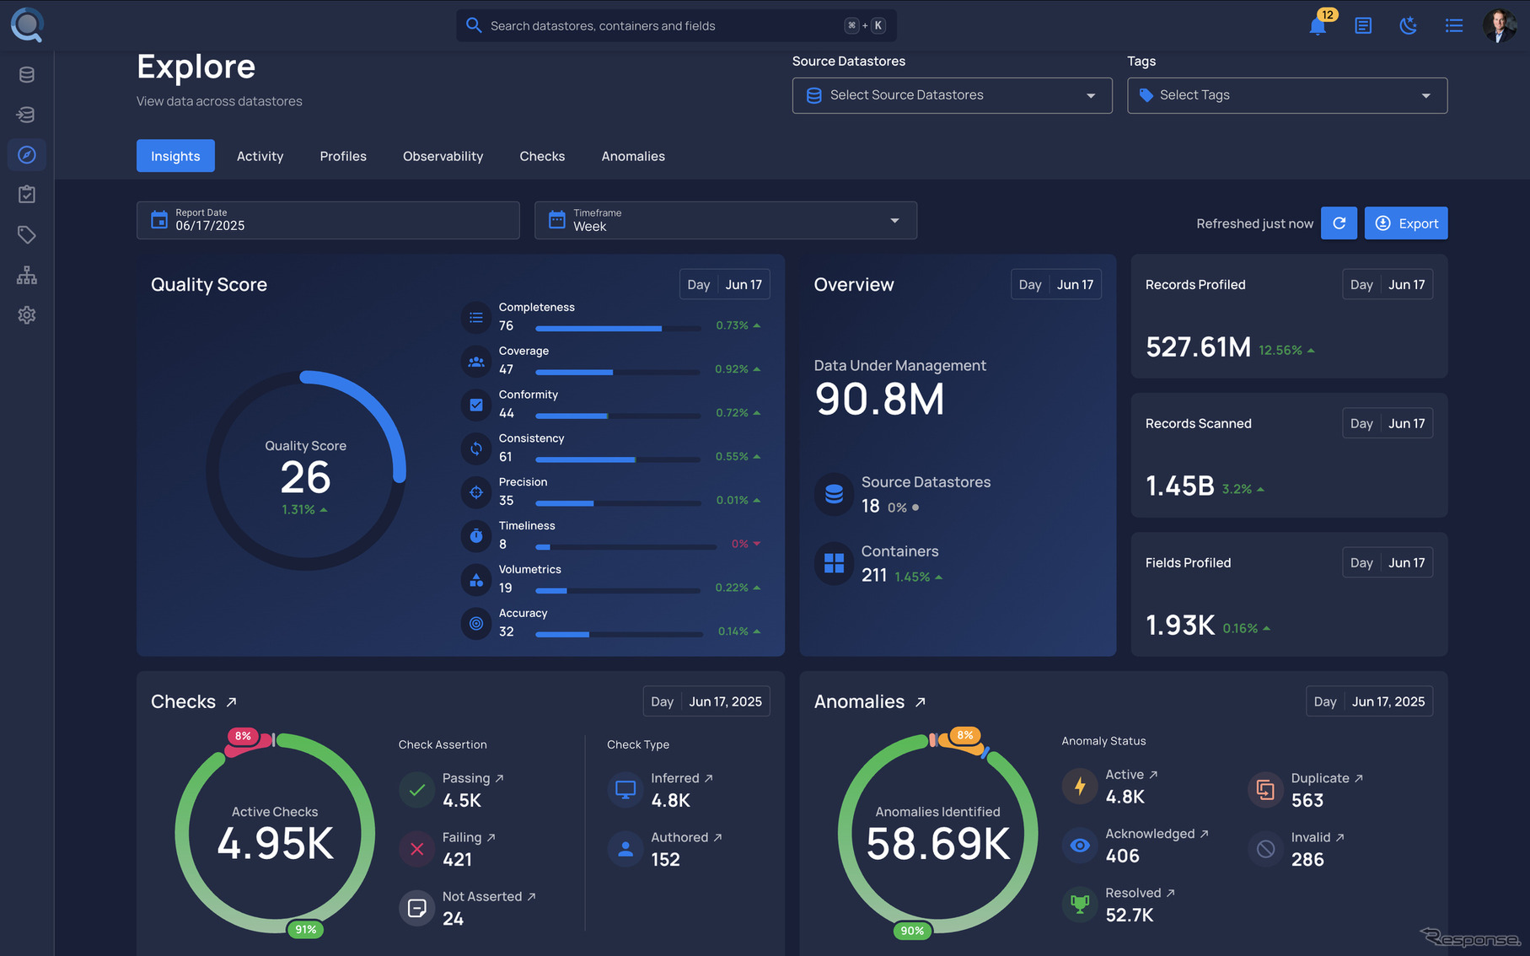The image size is (1530, 956).
Task: Toggle Day timeframe on Records Profiled card
Action: (1361, 284)
